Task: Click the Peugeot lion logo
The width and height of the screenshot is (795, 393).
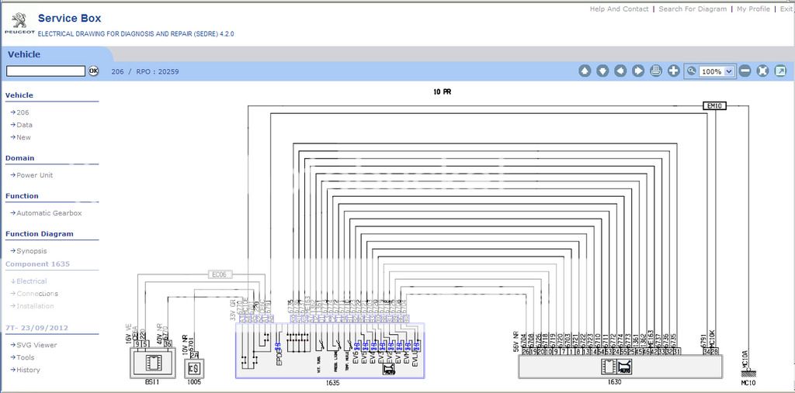Action: point(18,20)
